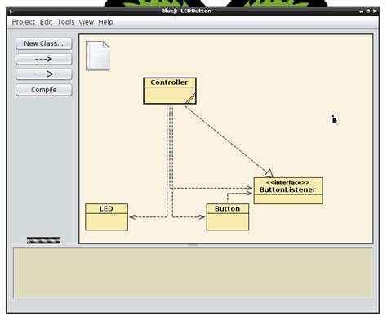This screenshot has width=387, height=321.
Task: Click the striped virtual machine activity indicator
Action: (x=43, y=240)
